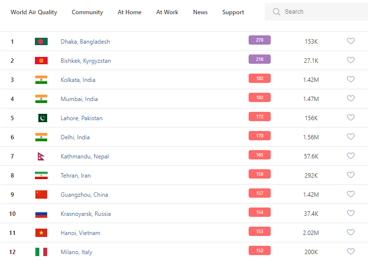Toggle favorite heart for Kathmandu, Nepal
The image size is (368, 260).
(x=351, y=156)
